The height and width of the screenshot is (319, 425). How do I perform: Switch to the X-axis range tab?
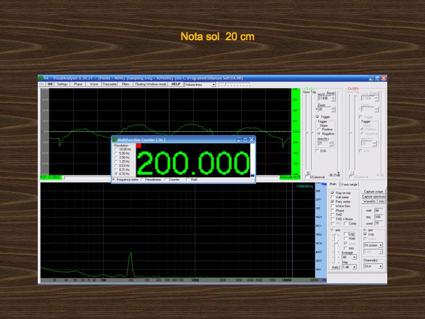click(349, 185)
